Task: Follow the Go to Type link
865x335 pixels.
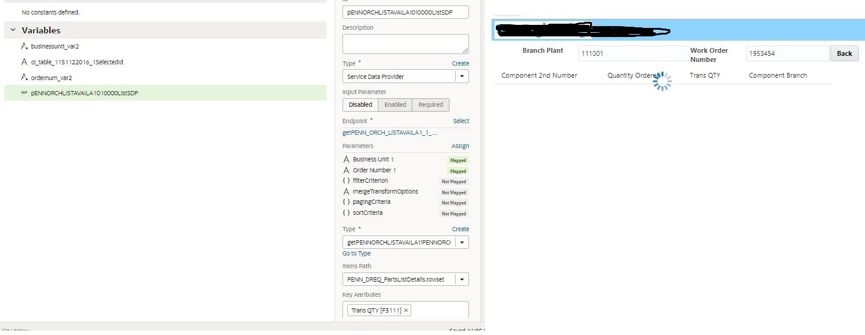Action: pyautogui.click(x=356, y=254)
